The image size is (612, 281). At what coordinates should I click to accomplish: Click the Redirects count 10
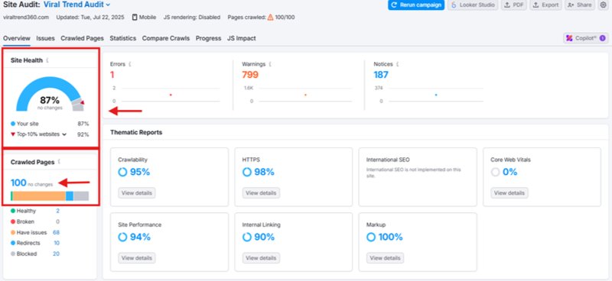pyautogui.click(x=57, y=243)
